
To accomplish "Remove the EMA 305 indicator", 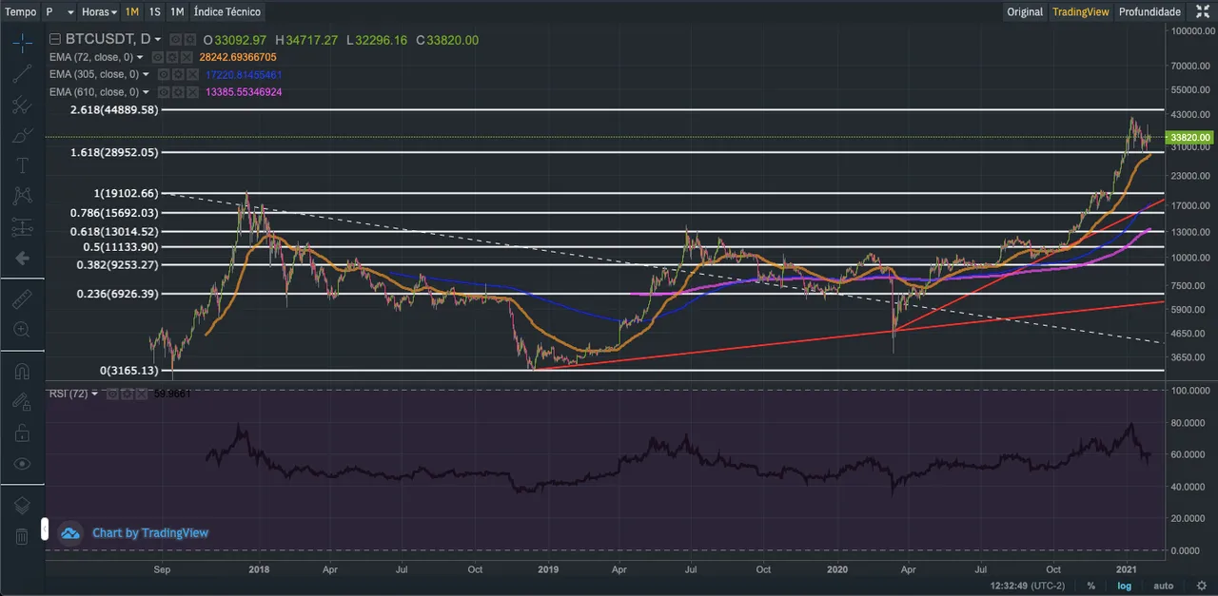I will pyautogui.click(x=192, y=74).
